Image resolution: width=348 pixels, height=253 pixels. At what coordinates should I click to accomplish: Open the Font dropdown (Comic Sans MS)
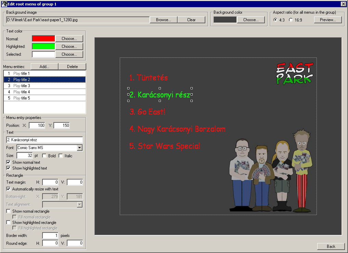pos(80,148)
